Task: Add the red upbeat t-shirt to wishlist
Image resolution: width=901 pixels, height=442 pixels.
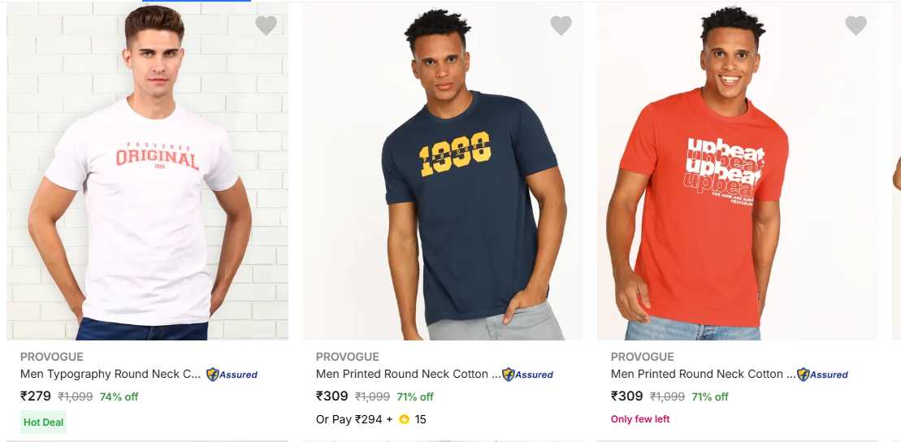Action: (x=856, y=26)
